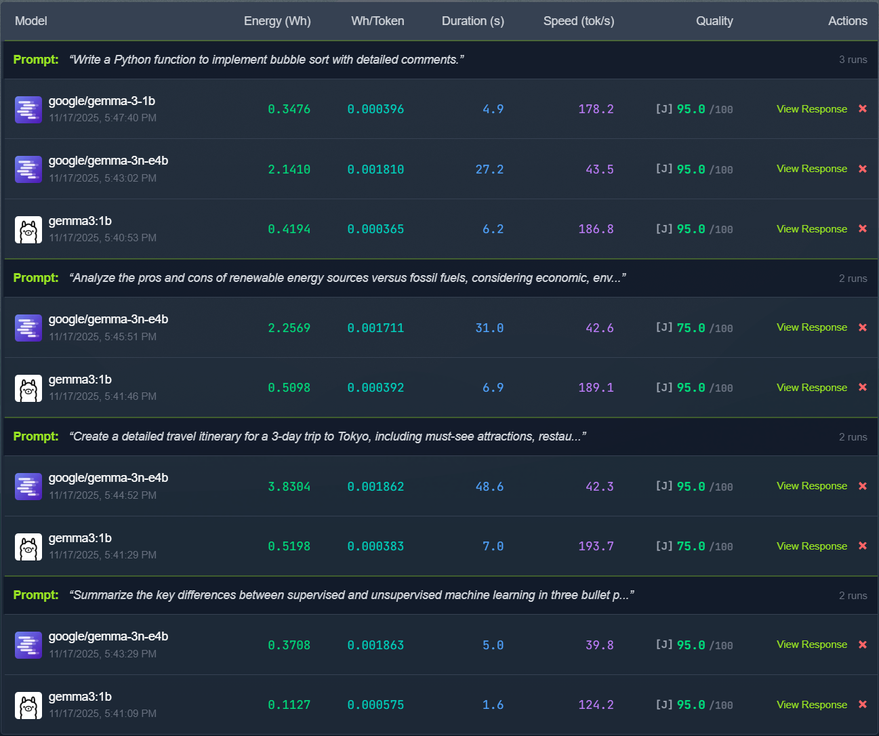Click the delete X for the gemma-3n-e4b summarize run
The width and height of the screenshot is (879, 736).
(862, 645)
